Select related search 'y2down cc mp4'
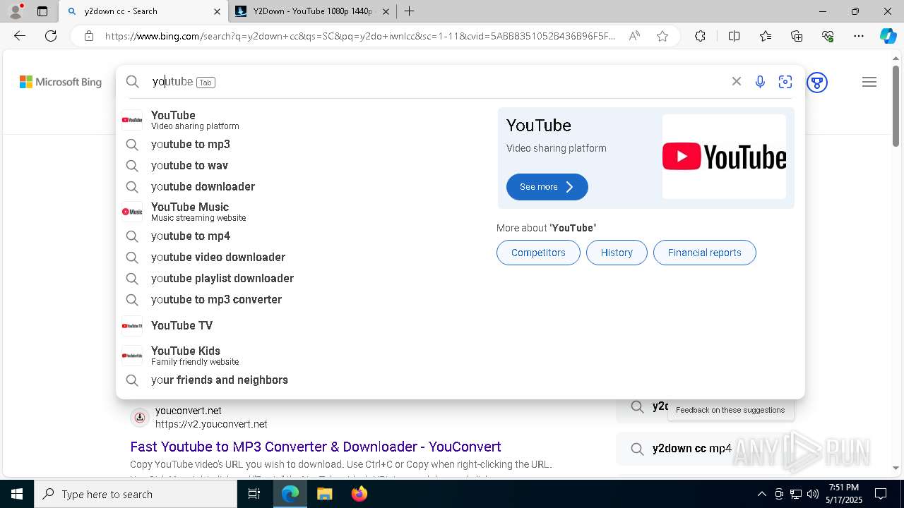Screen dimensions: 904x508 692,448
